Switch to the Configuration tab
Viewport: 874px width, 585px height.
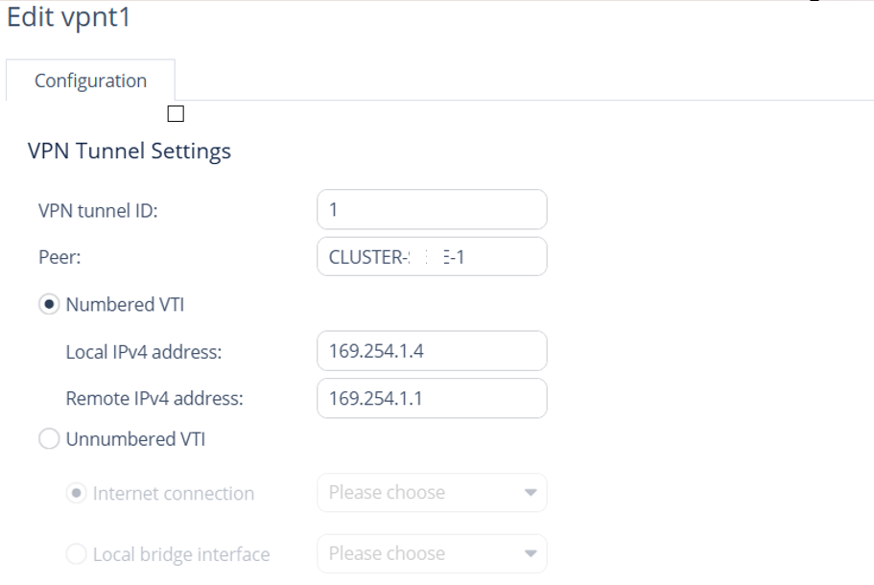90,81
